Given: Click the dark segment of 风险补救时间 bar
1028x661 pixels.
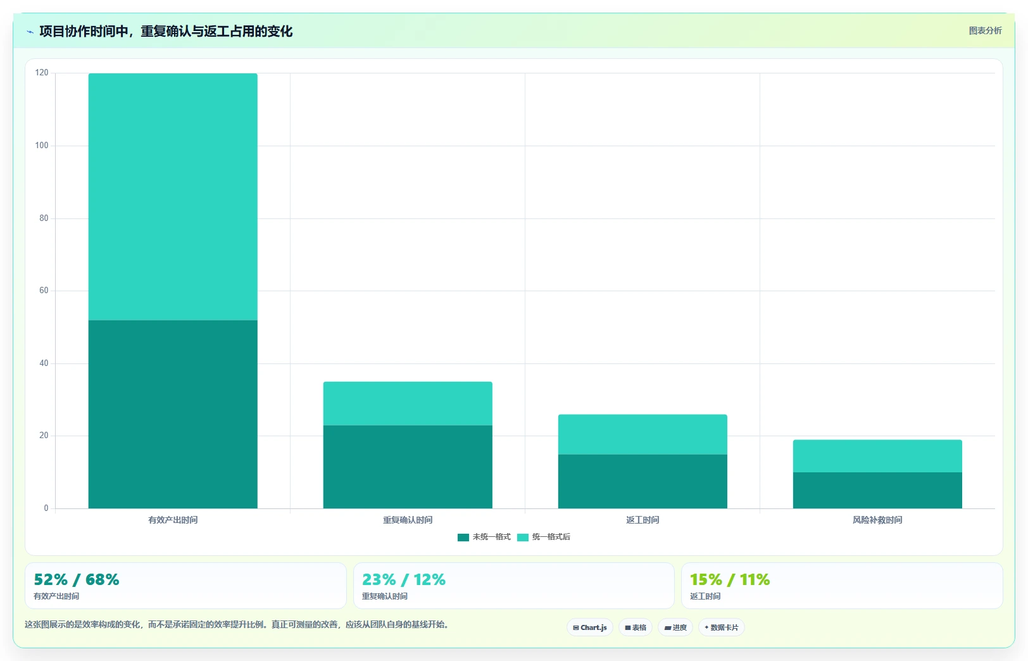Looking at the screenshot, I should tap(877, 490).
